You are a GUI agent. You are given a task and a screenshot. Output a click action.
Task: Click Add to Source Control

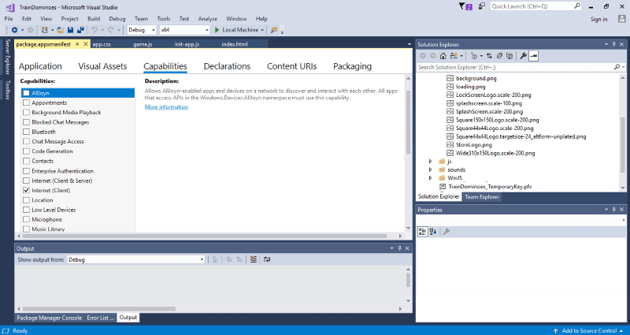(589, 330)
